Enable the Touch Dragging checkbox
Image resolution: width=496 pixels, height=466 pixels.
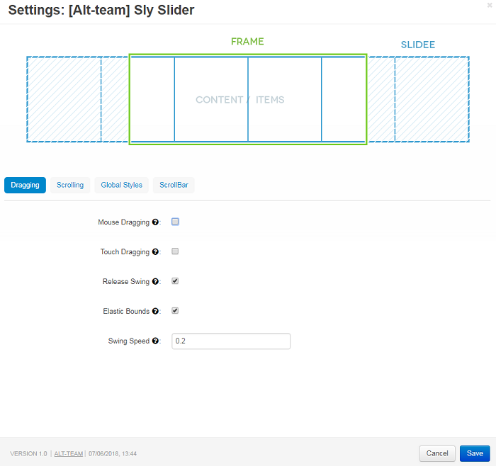coord(175,251)
